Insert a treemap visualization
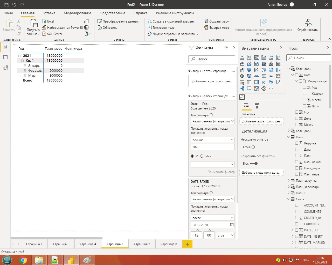Viewport: 332px width, 265px height. (x=278, y=70)
